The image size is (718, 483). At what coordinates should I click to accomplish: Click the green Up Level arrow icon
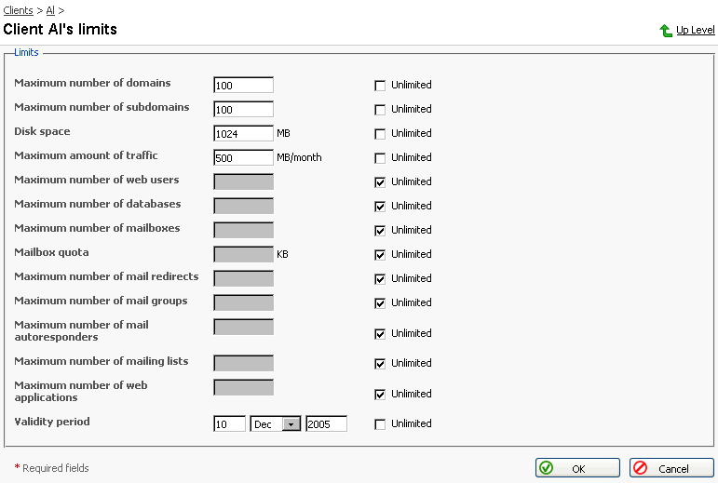(666, 31)
